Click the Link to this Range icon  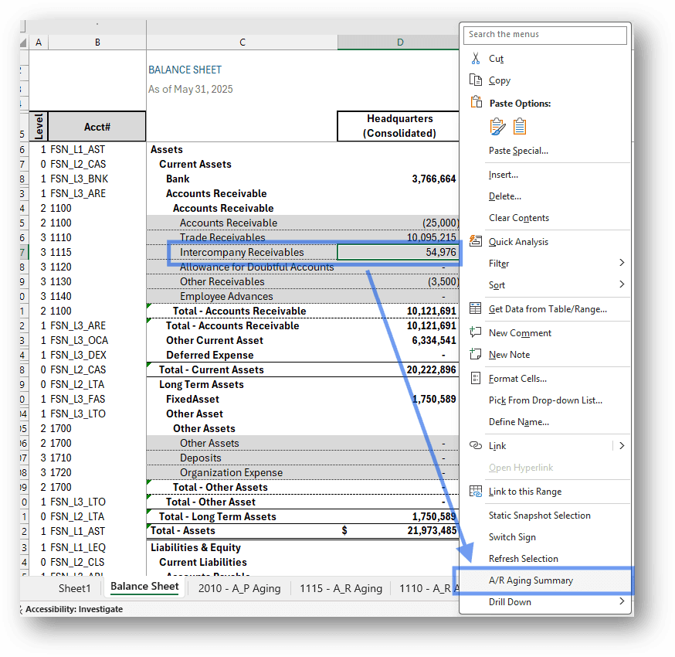click(x=475, y=491)
